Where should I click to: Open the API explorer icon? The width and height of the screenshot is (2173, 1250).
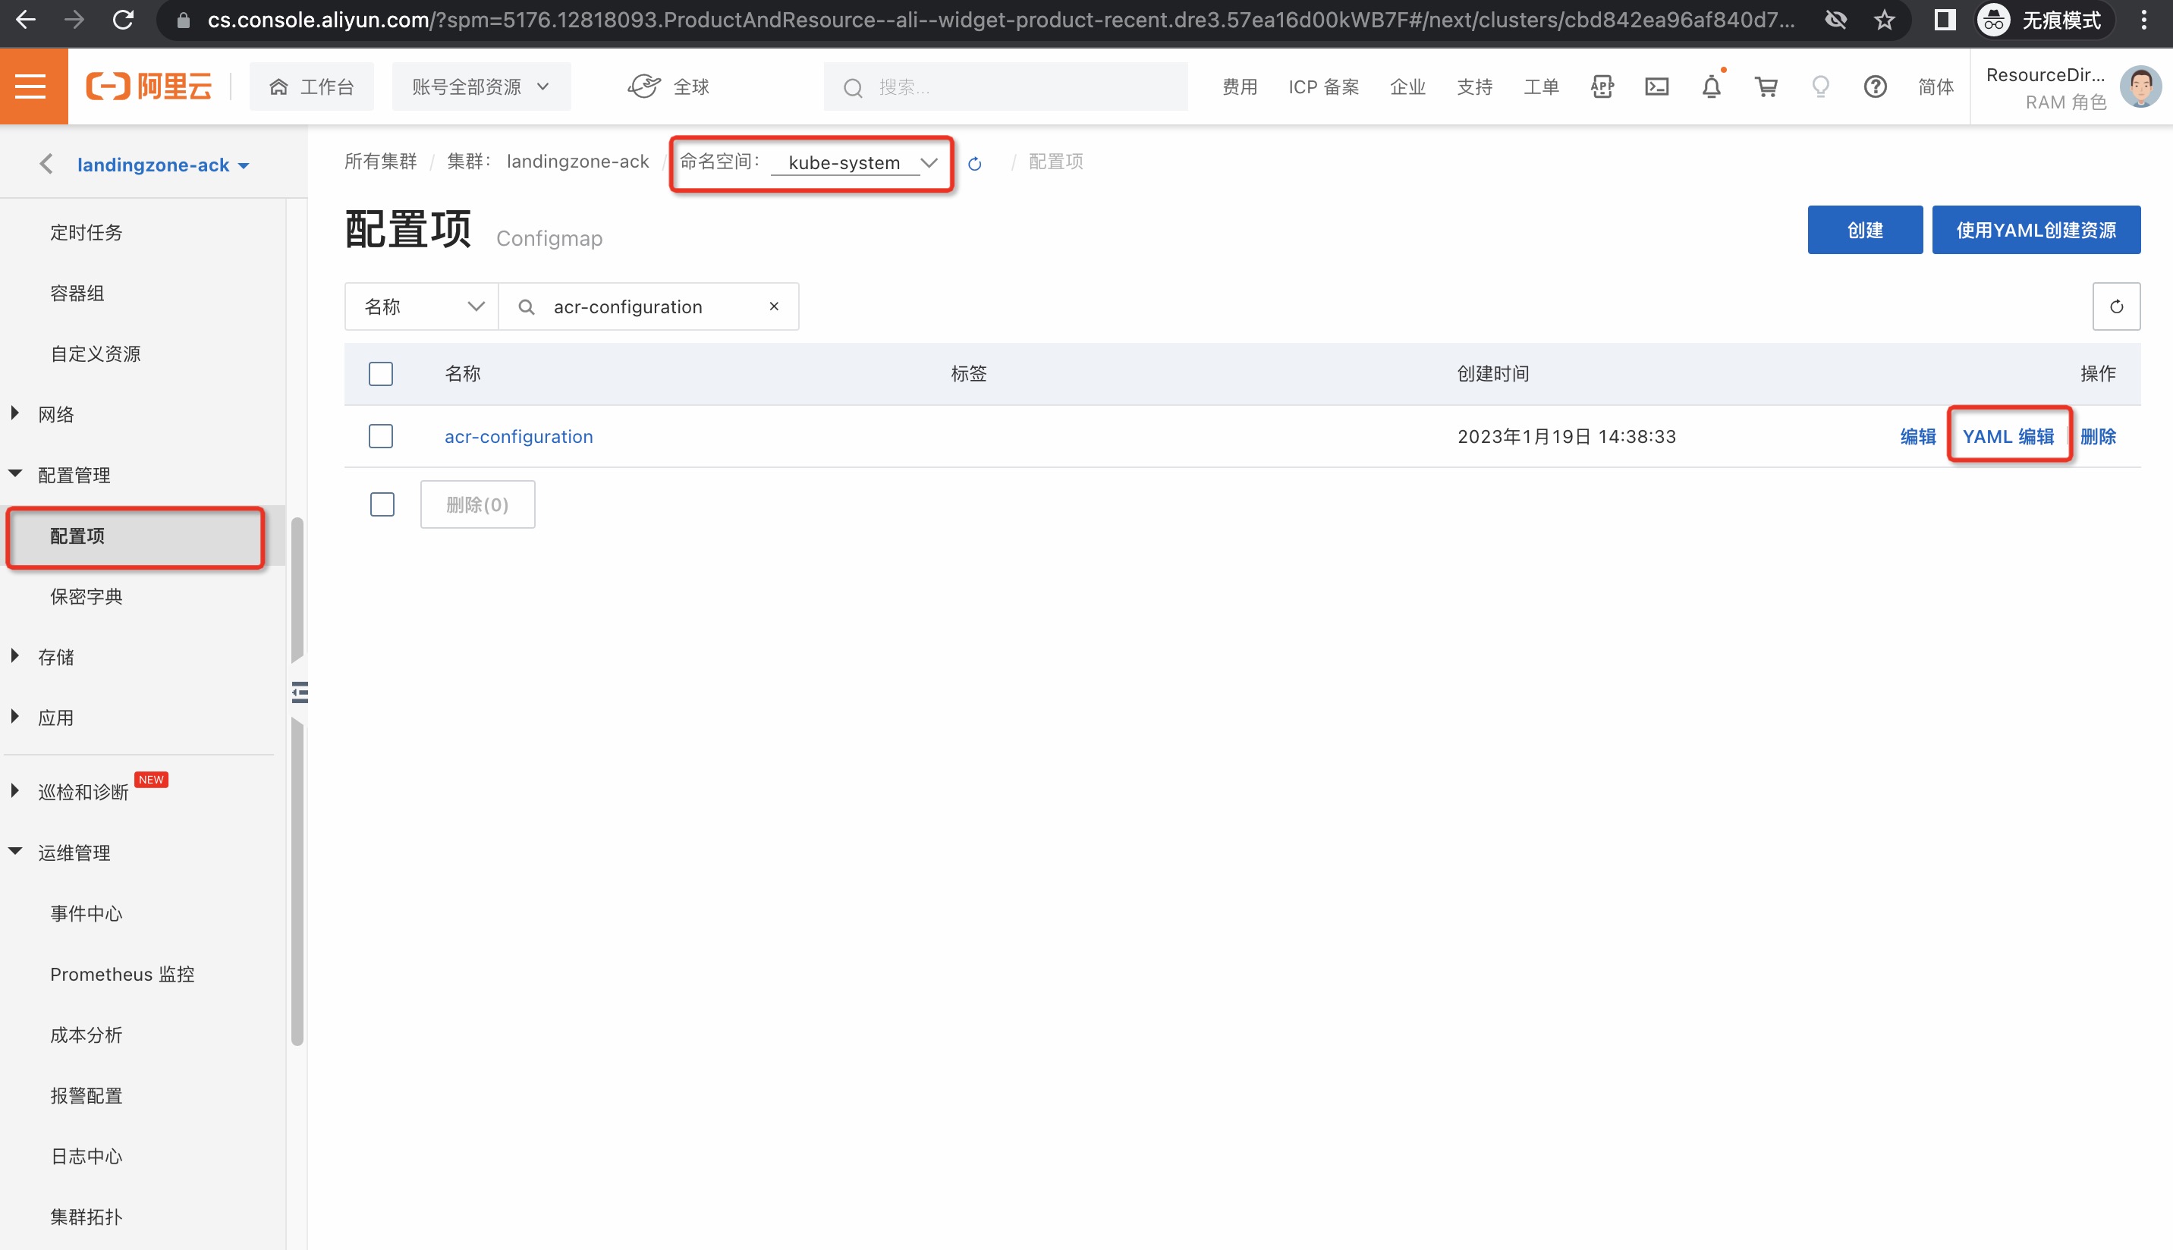1602,86
